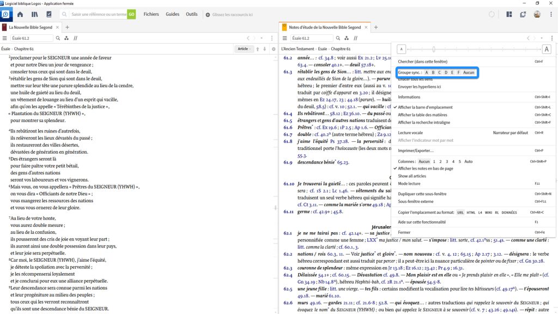The height and width of the screenshot is (314, 558).
Task: Open the Layouts icon in the top bar
Action: pos(510,14)
